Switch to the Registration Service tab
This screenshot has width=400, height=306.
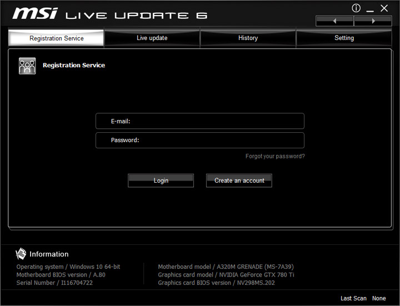click(x=56, y=38)
